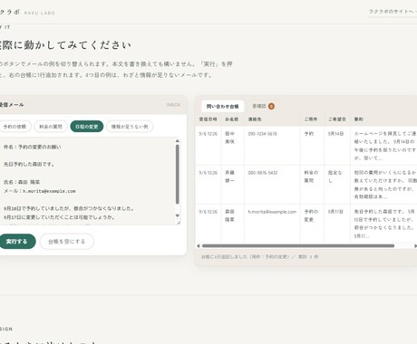Viewport: 417px width, 344px height.
Task: Click the 受信日時 column header
Action: [208, 119]
